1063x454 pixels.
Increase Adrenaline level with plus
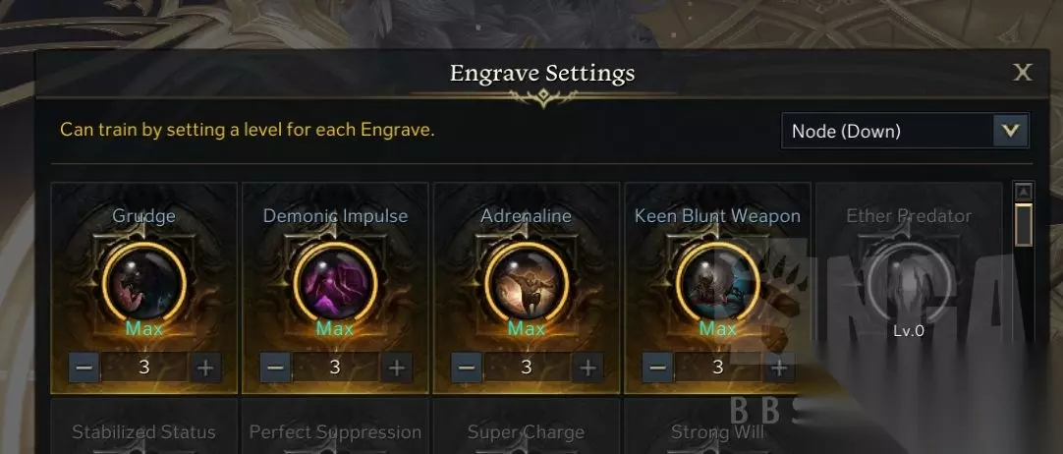click(x=587, y=368)
